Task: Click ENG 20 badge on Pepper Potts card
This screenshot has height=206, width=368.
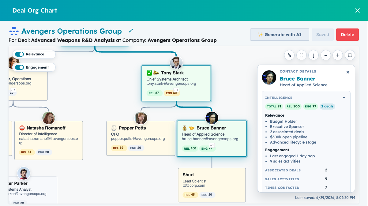Action: (136, 148)
